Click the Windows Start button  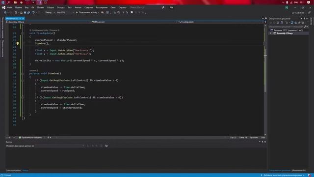tap(3, 2)
